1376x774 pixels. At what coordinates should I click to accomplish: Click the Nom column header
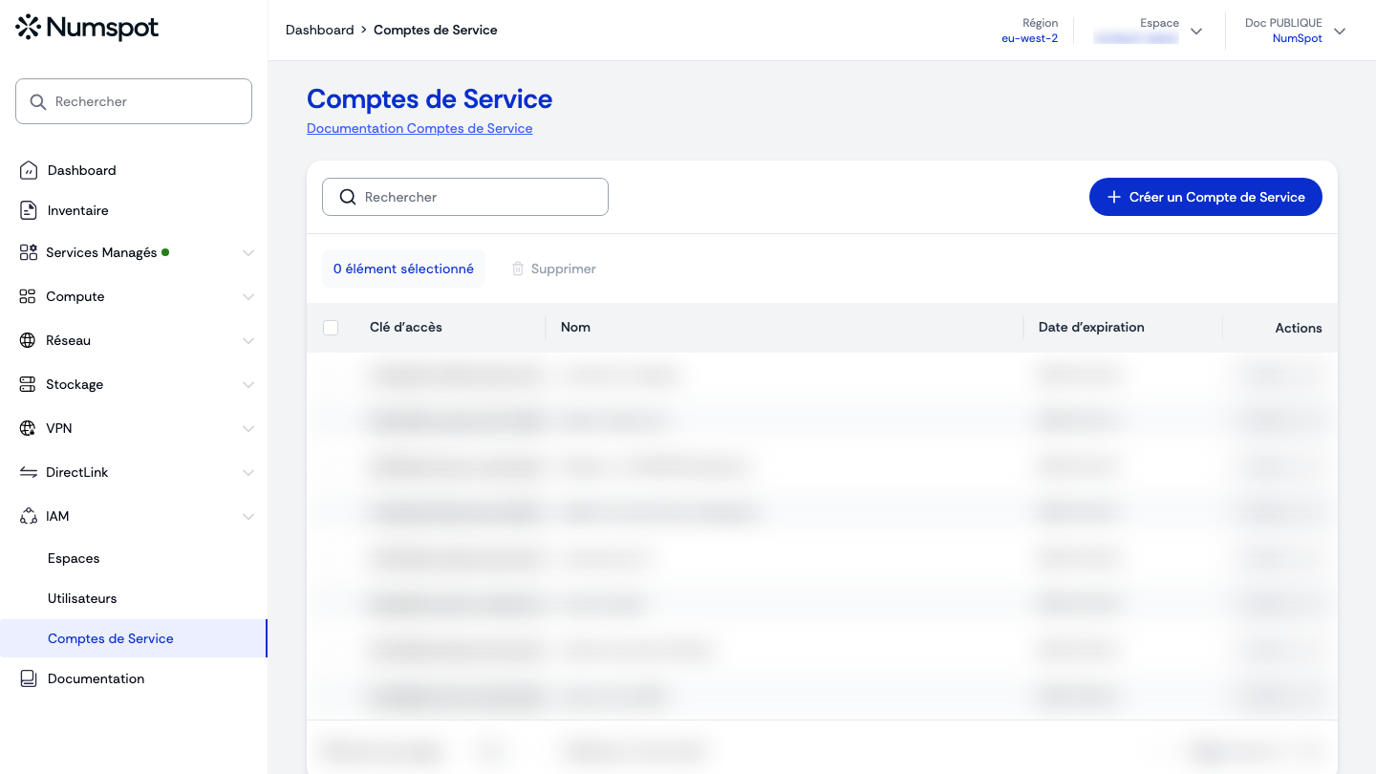click(575, 327)
